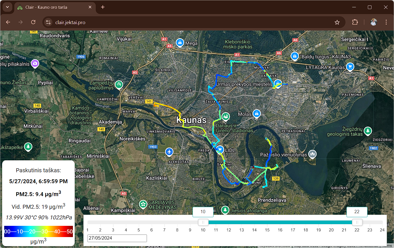This screenshot has height=248, width=394.
Task: Select the piliakalnis purple marker on the left
Action: point(35,64)
